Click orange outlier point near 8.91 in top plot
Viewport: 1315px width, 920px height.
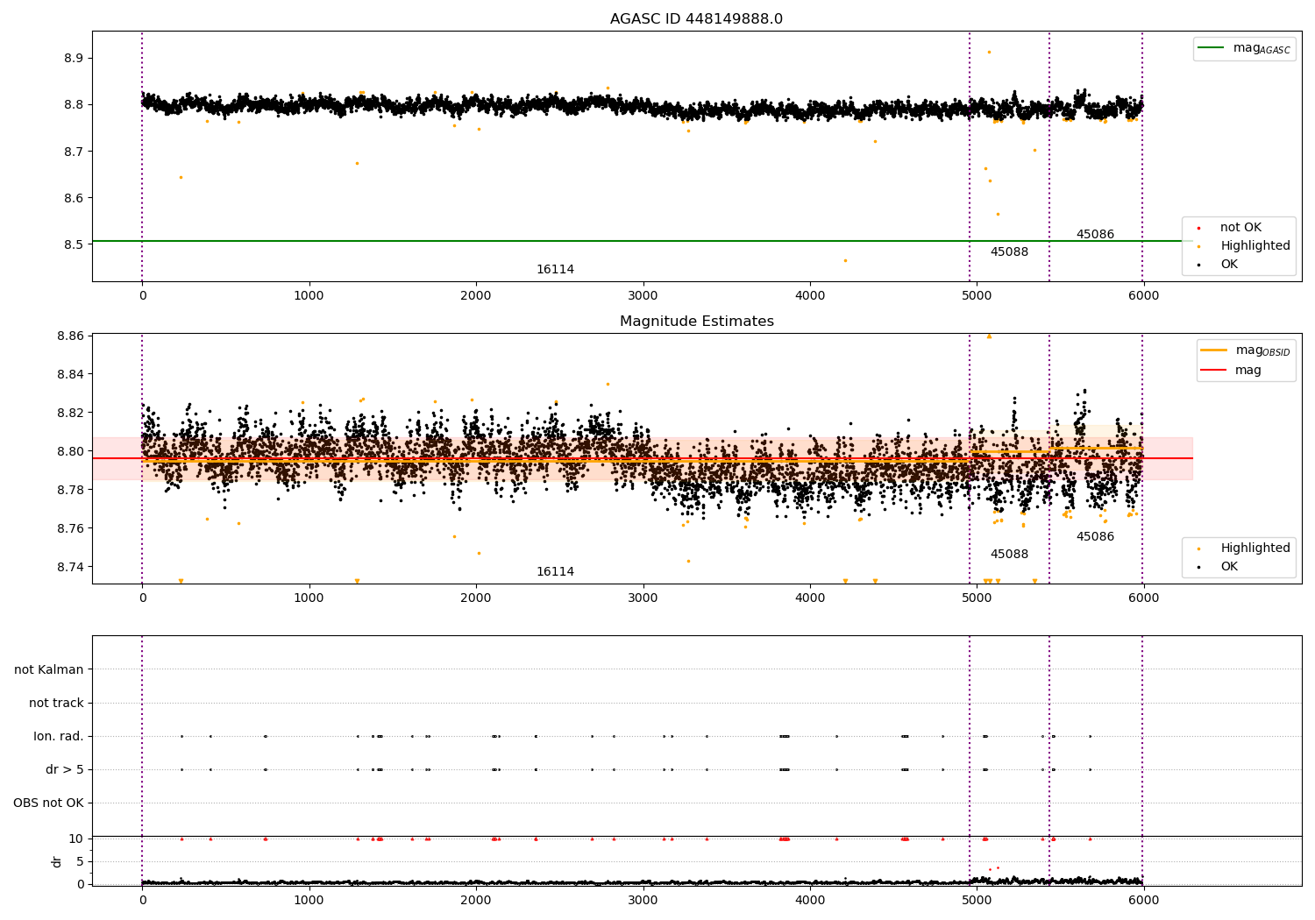click(989, 52)
